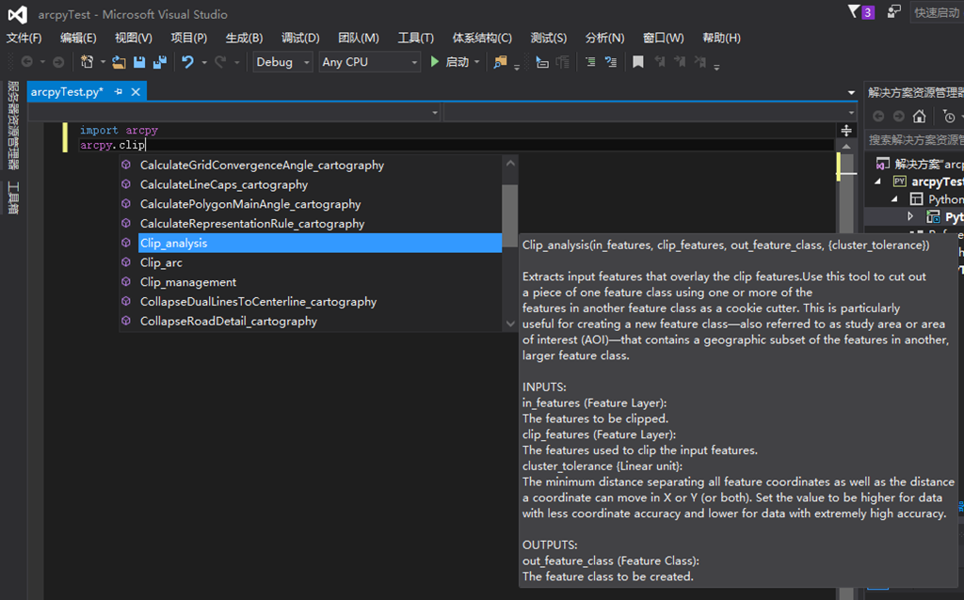964x600 pixels.
Task: Click the completion list scroll-up arrow
Action: [x=510, y=163]
